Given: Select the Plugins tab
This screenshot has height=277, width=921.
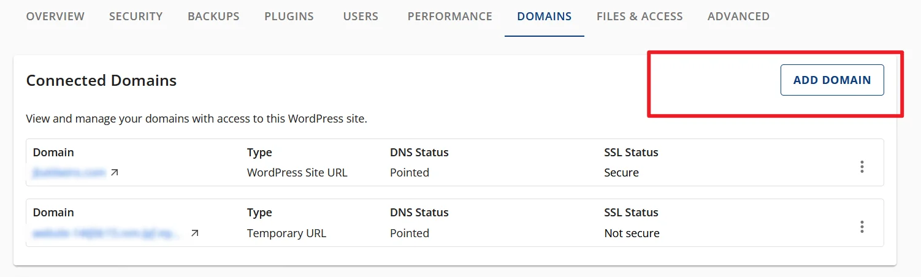Looking at the screenshot, I should click(x=289, y=17).
